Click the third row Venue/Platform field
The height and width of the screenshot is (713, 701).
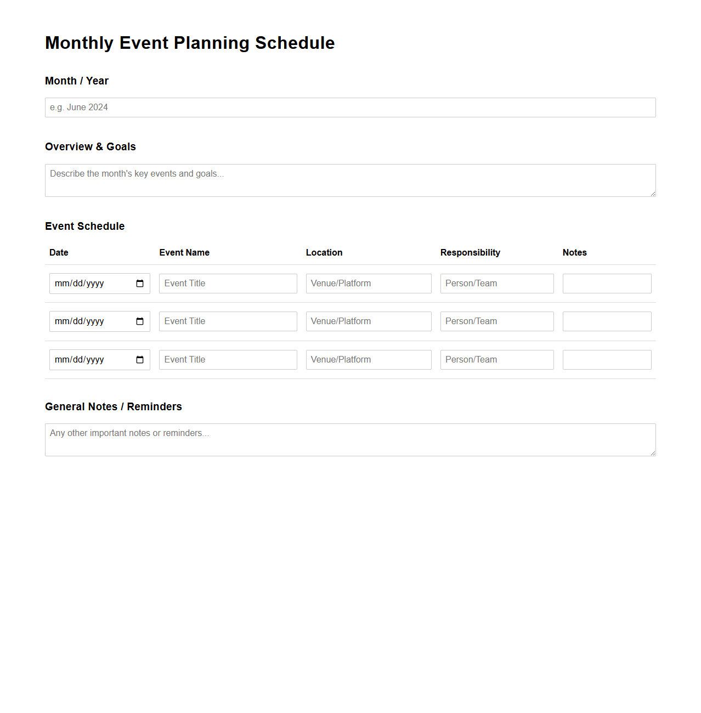coord(368,359)
